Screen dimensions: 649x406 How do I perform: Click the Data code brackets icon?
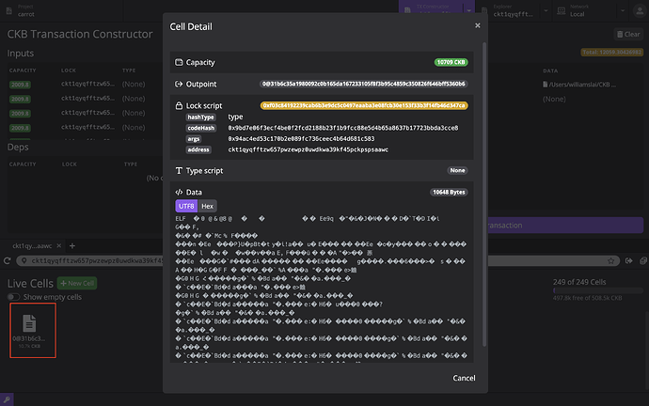(x=179, y=193)
